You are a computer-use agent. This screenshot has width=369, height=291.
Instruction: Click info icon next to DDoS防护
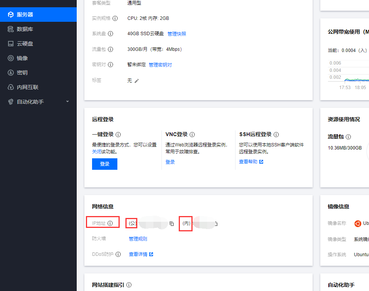118,254
